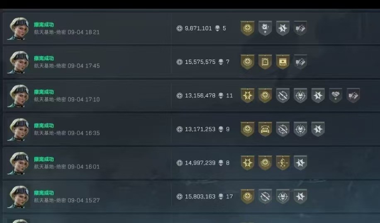Click the fist bump badge in 18:21 match

(x=300, y=28)
